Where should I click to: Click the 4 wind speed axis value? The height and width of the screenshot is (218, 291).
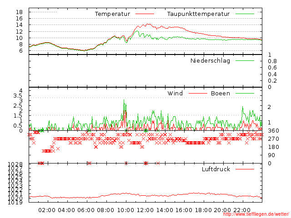[21, 91]
